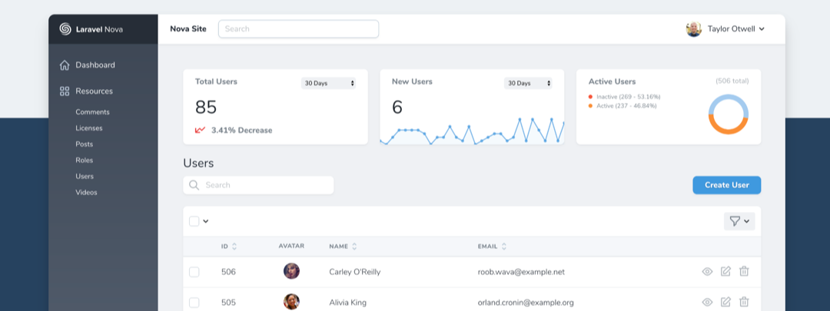830x311 pixels.
Task: Sort table by Name column arrows
Action: (354, 246)
